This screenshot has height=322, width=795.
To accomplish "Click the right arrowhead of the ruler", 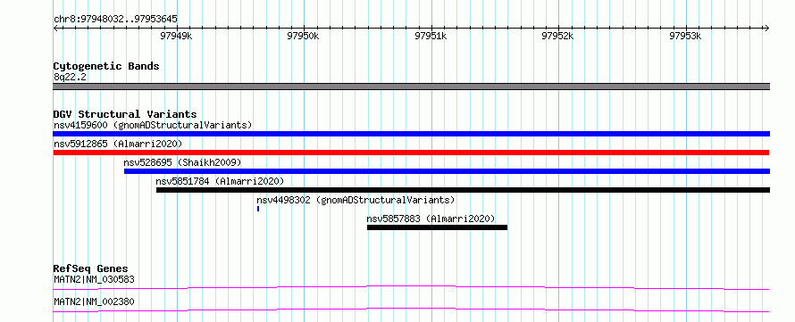I will click(x=767, y=29).
